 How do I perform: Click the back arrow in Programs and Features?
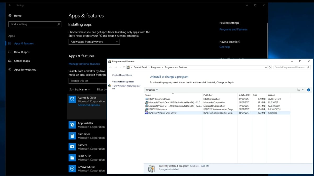coord(110,67)
